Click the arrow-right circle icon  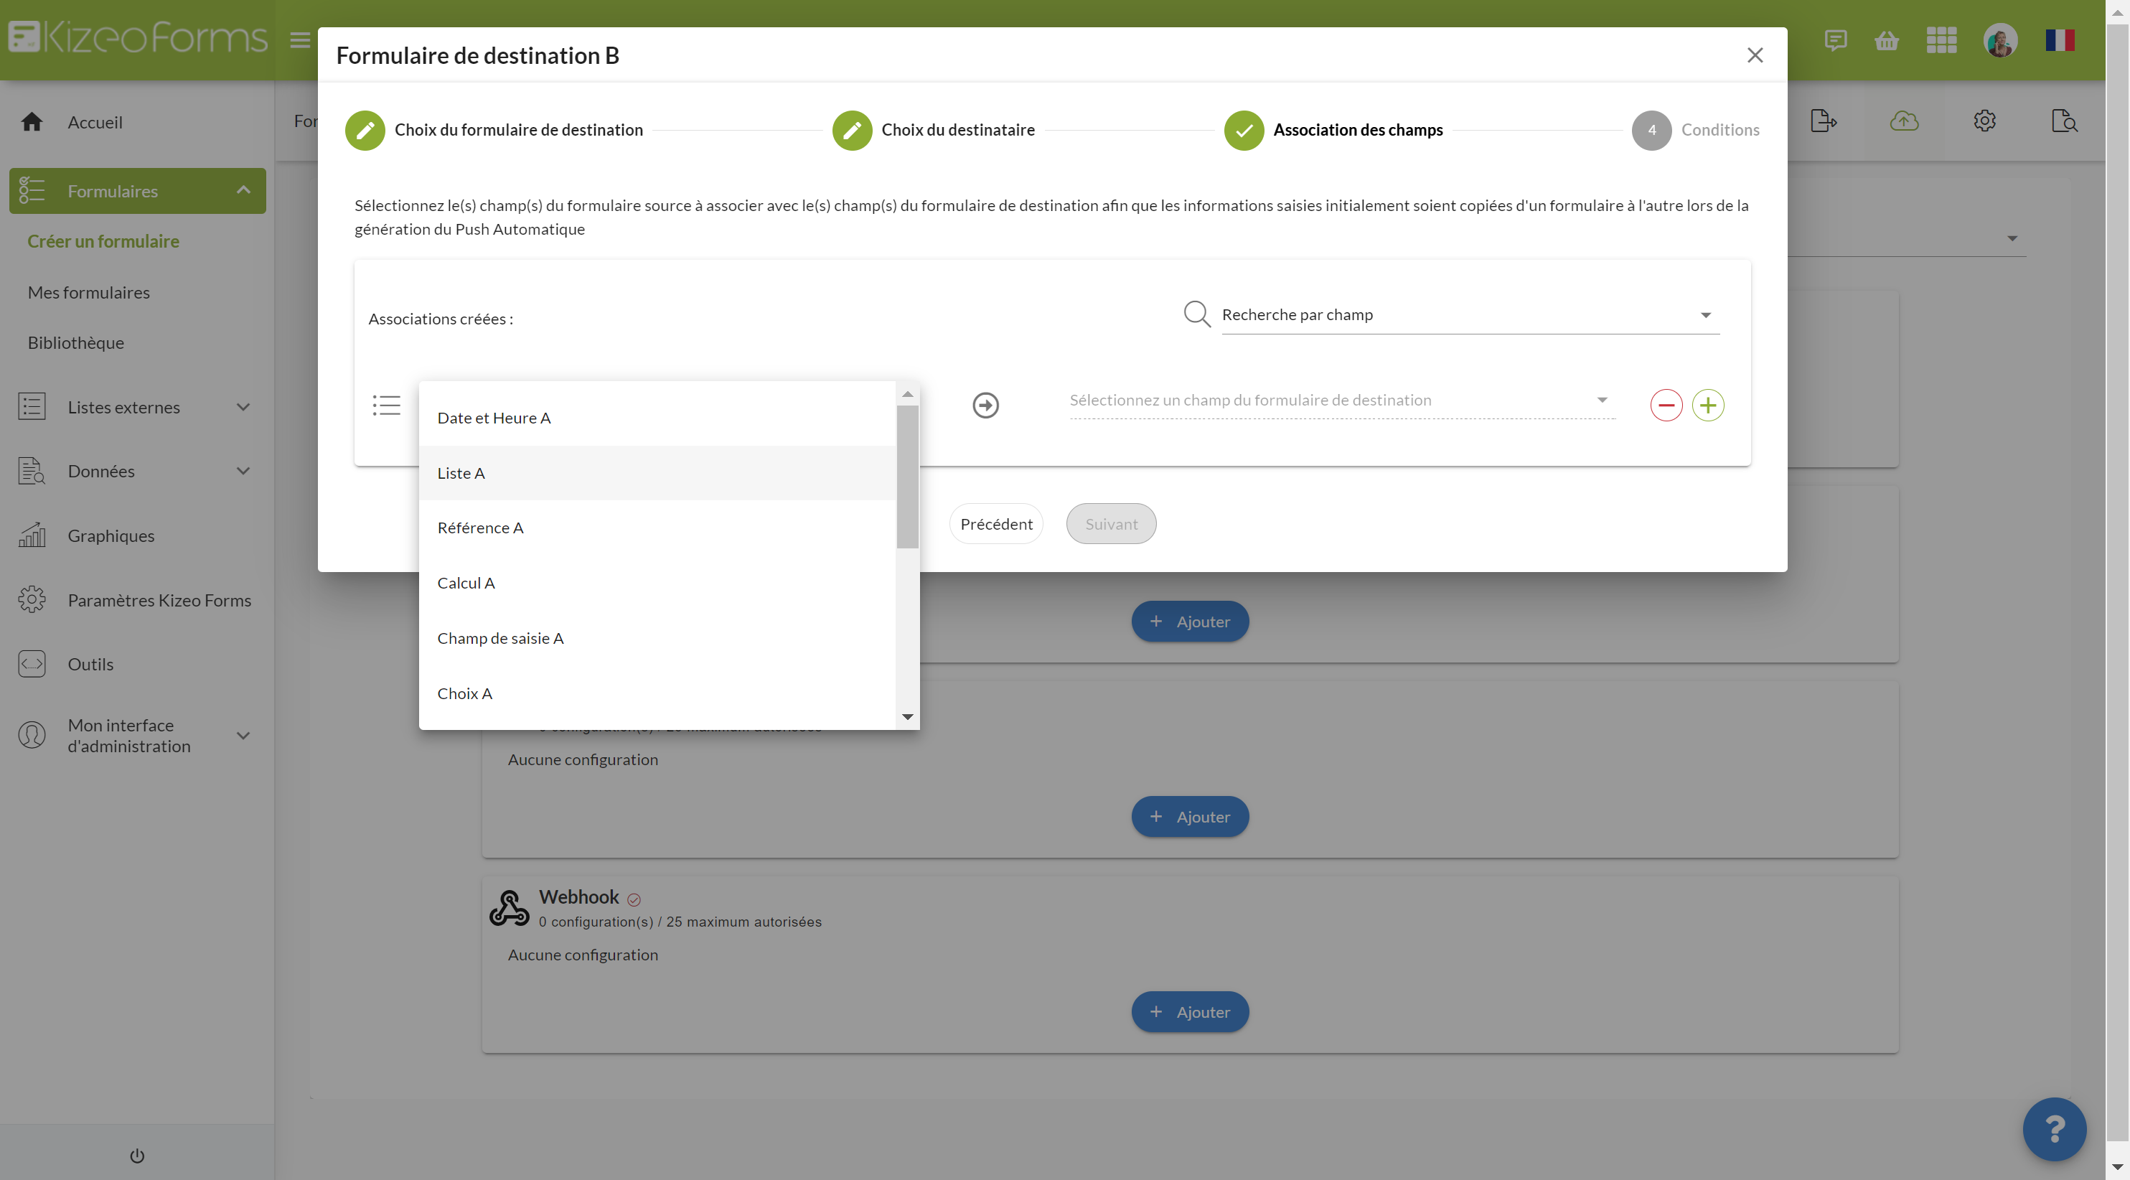[985, 406]
